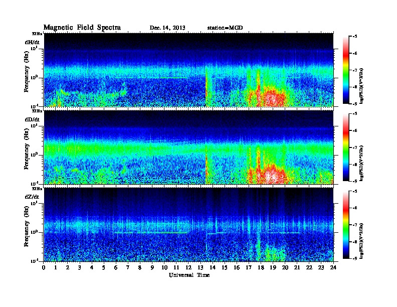397x307 pixels.
Task: Click the dZ/dt spectrogram plot
Action: coord(188,225)
